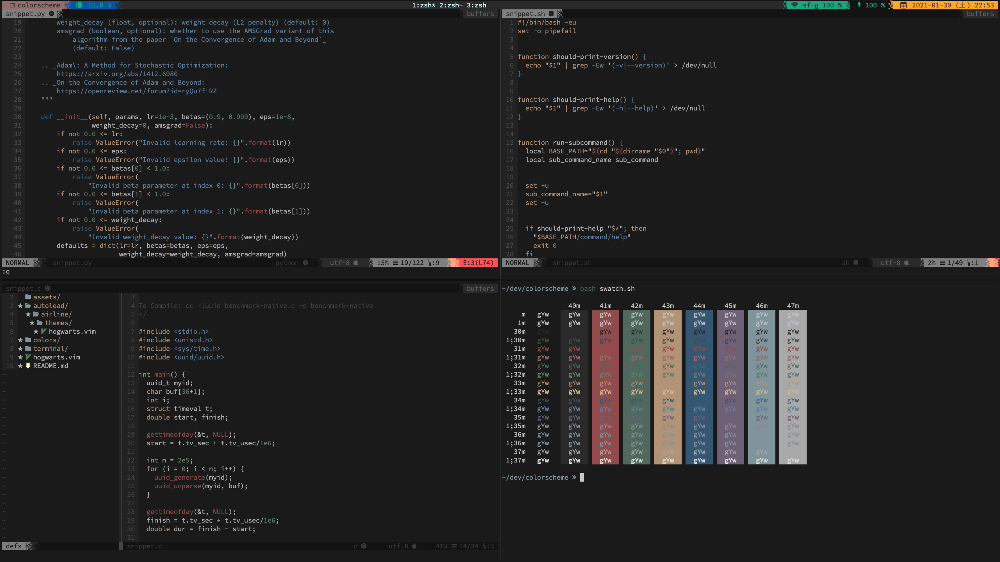
Task: Click the C language icon in snippet.c tab
Action: tap(48, 288)
